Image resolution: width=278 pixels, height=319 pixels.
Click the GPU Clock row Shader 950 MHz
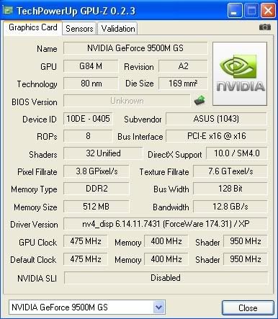(x=246, y=241)
